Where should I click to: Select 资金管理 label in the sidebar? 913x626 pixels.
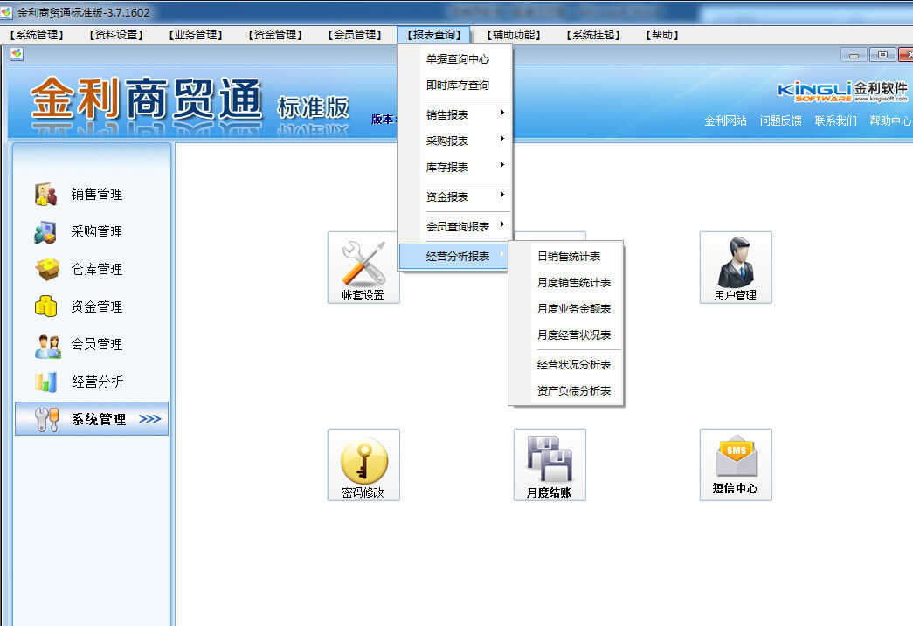tap(97, 307)
